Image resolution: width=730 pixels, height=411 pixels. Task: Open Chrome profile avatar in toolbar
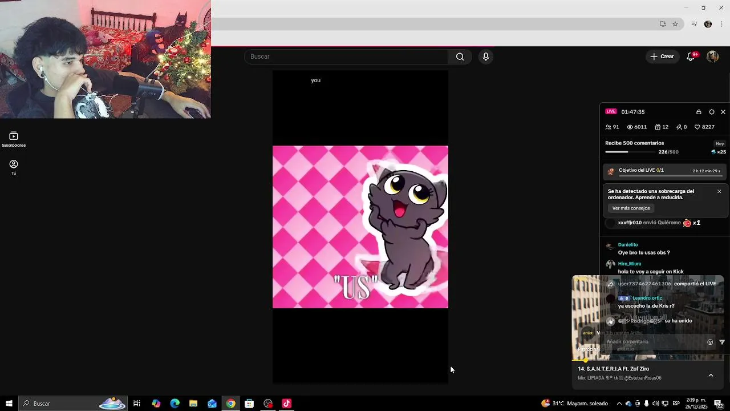(708, 24)
